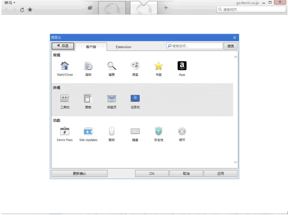Open the 标签页 tab settings icon

coord(112,99)
